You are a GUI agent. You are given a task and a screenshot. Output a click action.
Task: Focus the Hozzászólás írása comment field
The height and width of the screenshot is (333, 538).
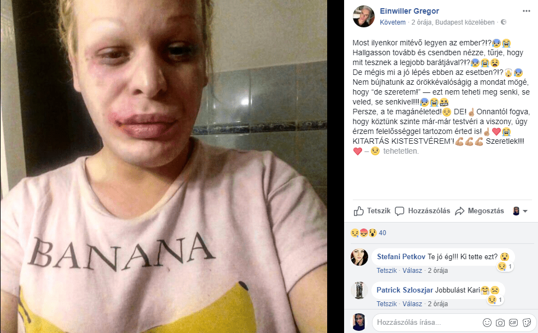pos(427,323)
